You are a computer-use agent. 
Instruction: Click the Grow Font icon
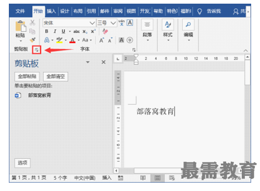[102, 40]
